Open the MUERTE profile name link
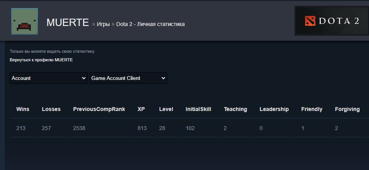The height and width of the screenshot is (170, 369). (67, 23)
